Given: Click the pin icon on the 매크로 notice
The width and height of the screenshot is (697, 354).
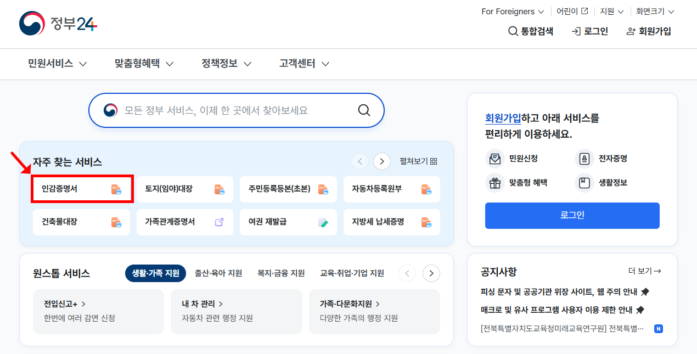Looking at the screenshot, I should pyautogui.click(x=639, y=310).
